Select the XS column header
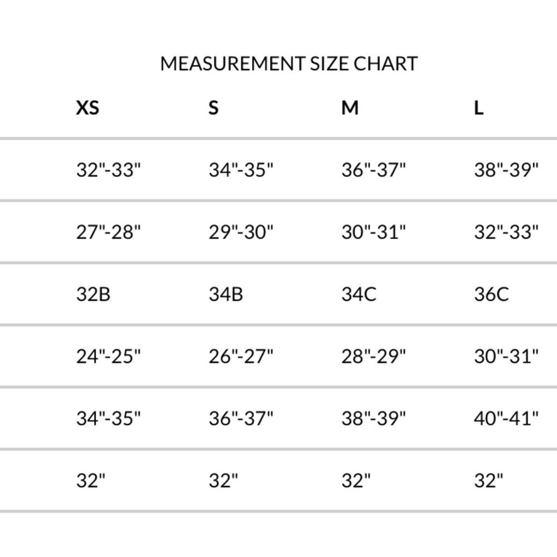The width and height of the screenshot is (557, 557). click(x=88, y=108)
